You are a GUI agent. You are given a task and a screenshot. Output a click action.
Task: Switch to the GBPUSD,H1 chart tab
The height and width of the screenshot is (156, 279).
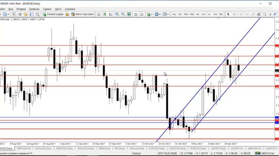coord(255,148)
